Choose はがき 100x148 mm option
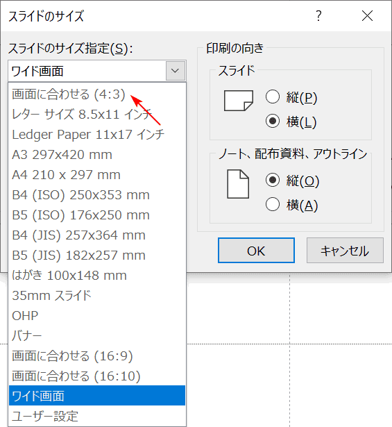392x427 pixels. (97, 276)
